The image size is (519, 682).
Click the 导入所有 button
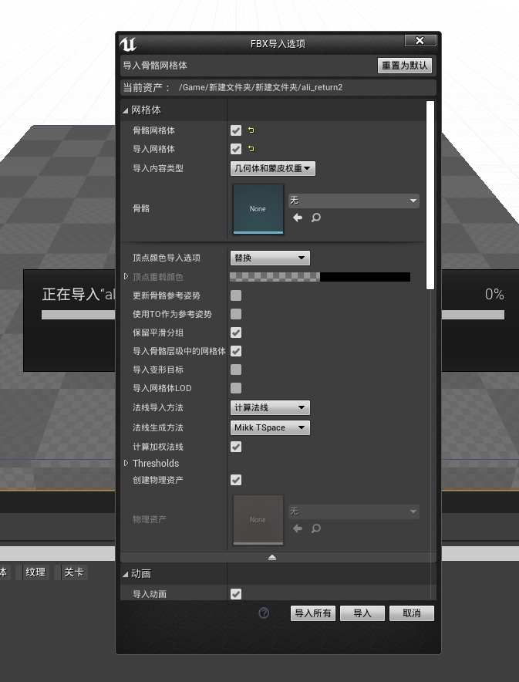pyautogui.click(x=313, y=613)
